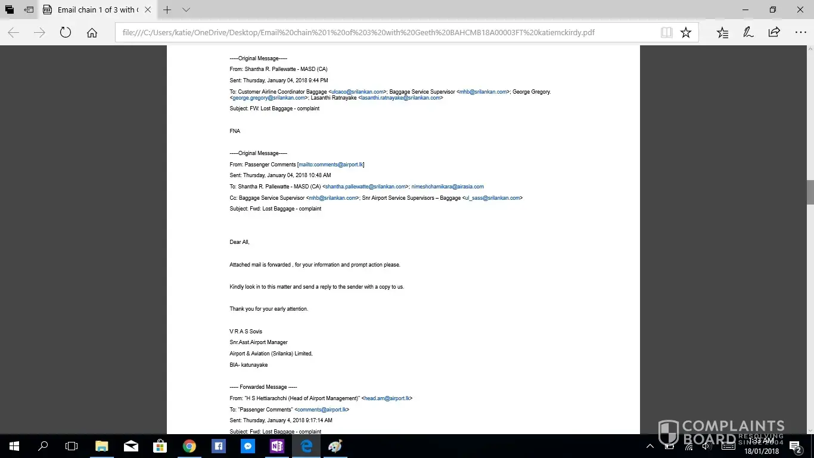Open tabs you've set aside
Screen dimensions: 814x458
tap(9, 10)
